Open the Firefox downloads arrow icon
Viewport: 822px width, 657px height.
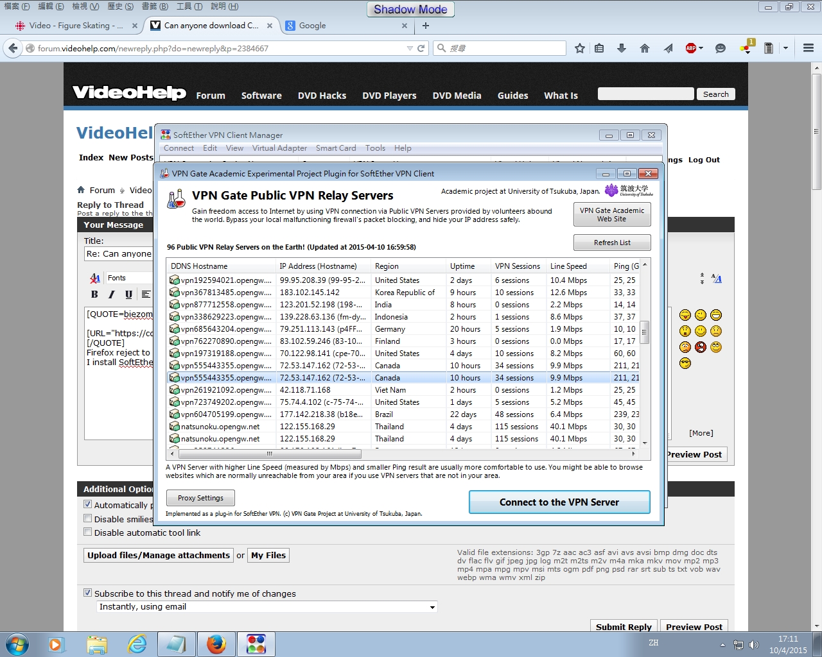(x=622, y=48)
